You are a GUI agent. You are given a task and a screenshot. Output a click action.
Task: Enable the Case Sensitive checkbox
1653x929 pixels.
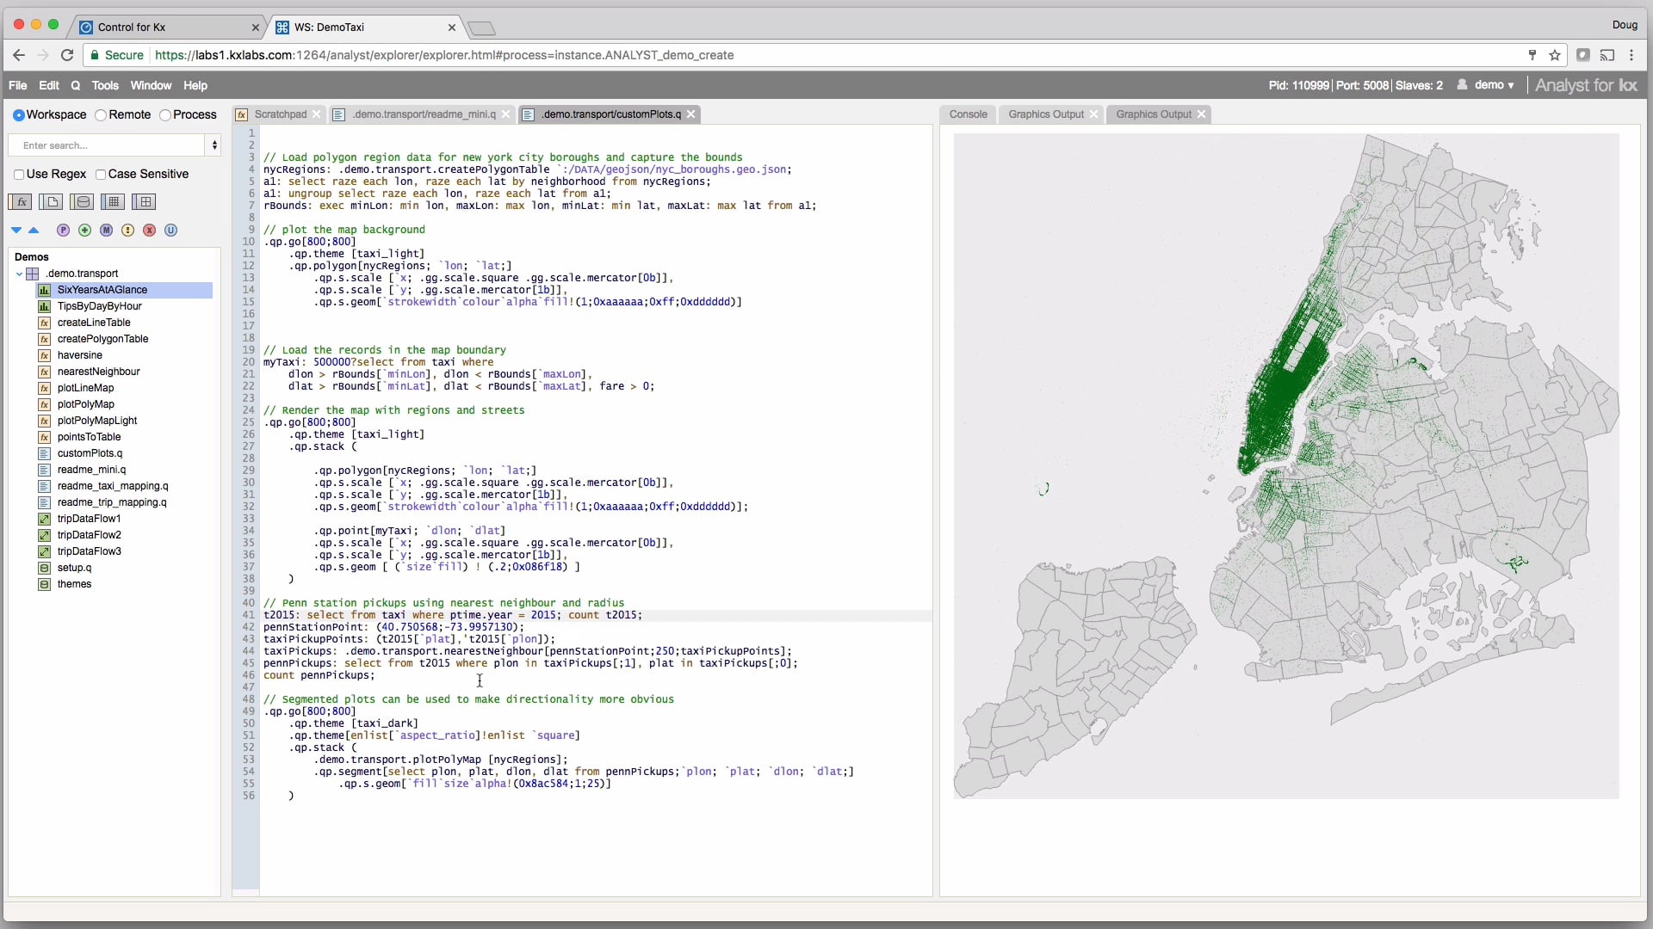point(101,174)
